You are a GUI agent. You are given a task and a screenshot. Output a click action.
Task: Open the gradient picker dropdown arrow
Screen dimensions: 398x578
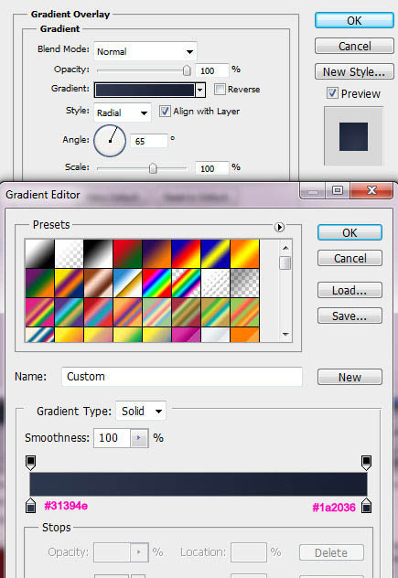point(200,90)
